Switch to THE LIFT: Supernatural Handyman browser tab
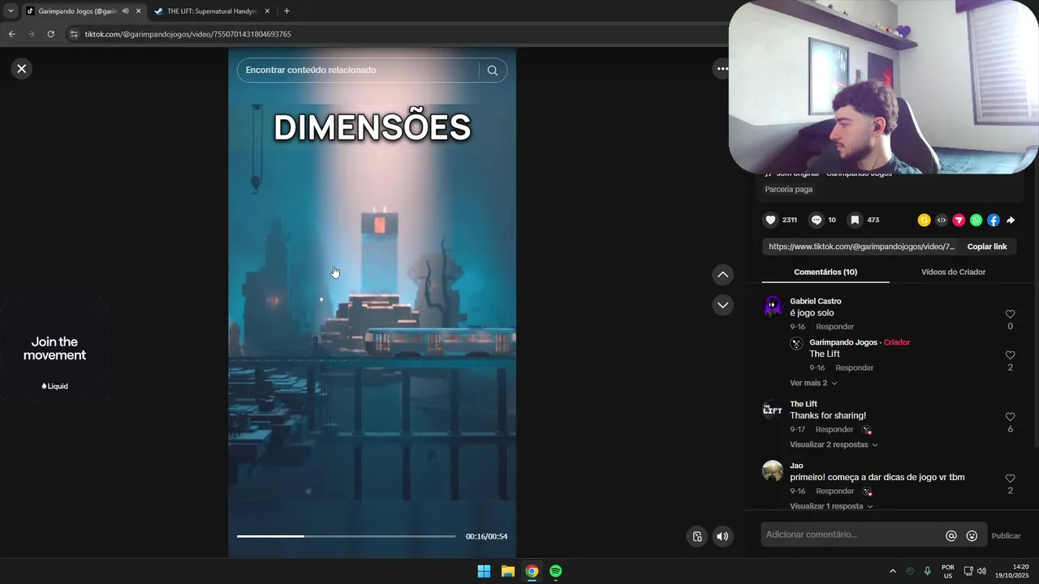The height and width of the screenshot is (584, 1039). pyautogui.click(x=211, y=11)
